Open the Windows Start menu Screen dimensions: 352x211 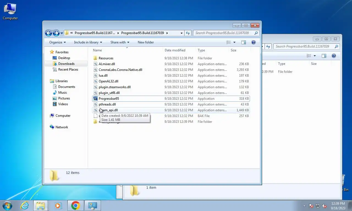coord(7,206)
